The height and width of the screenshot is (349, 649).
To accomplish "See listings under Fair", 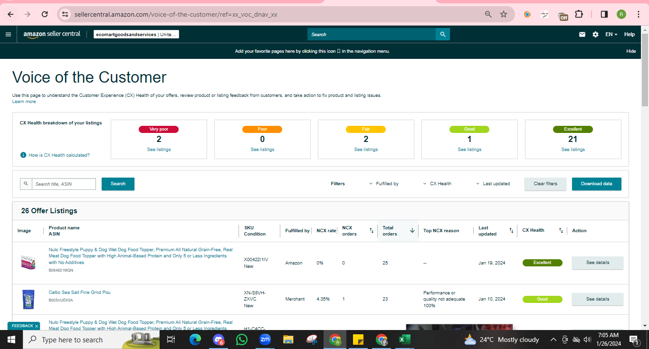I will pos(366,150).
